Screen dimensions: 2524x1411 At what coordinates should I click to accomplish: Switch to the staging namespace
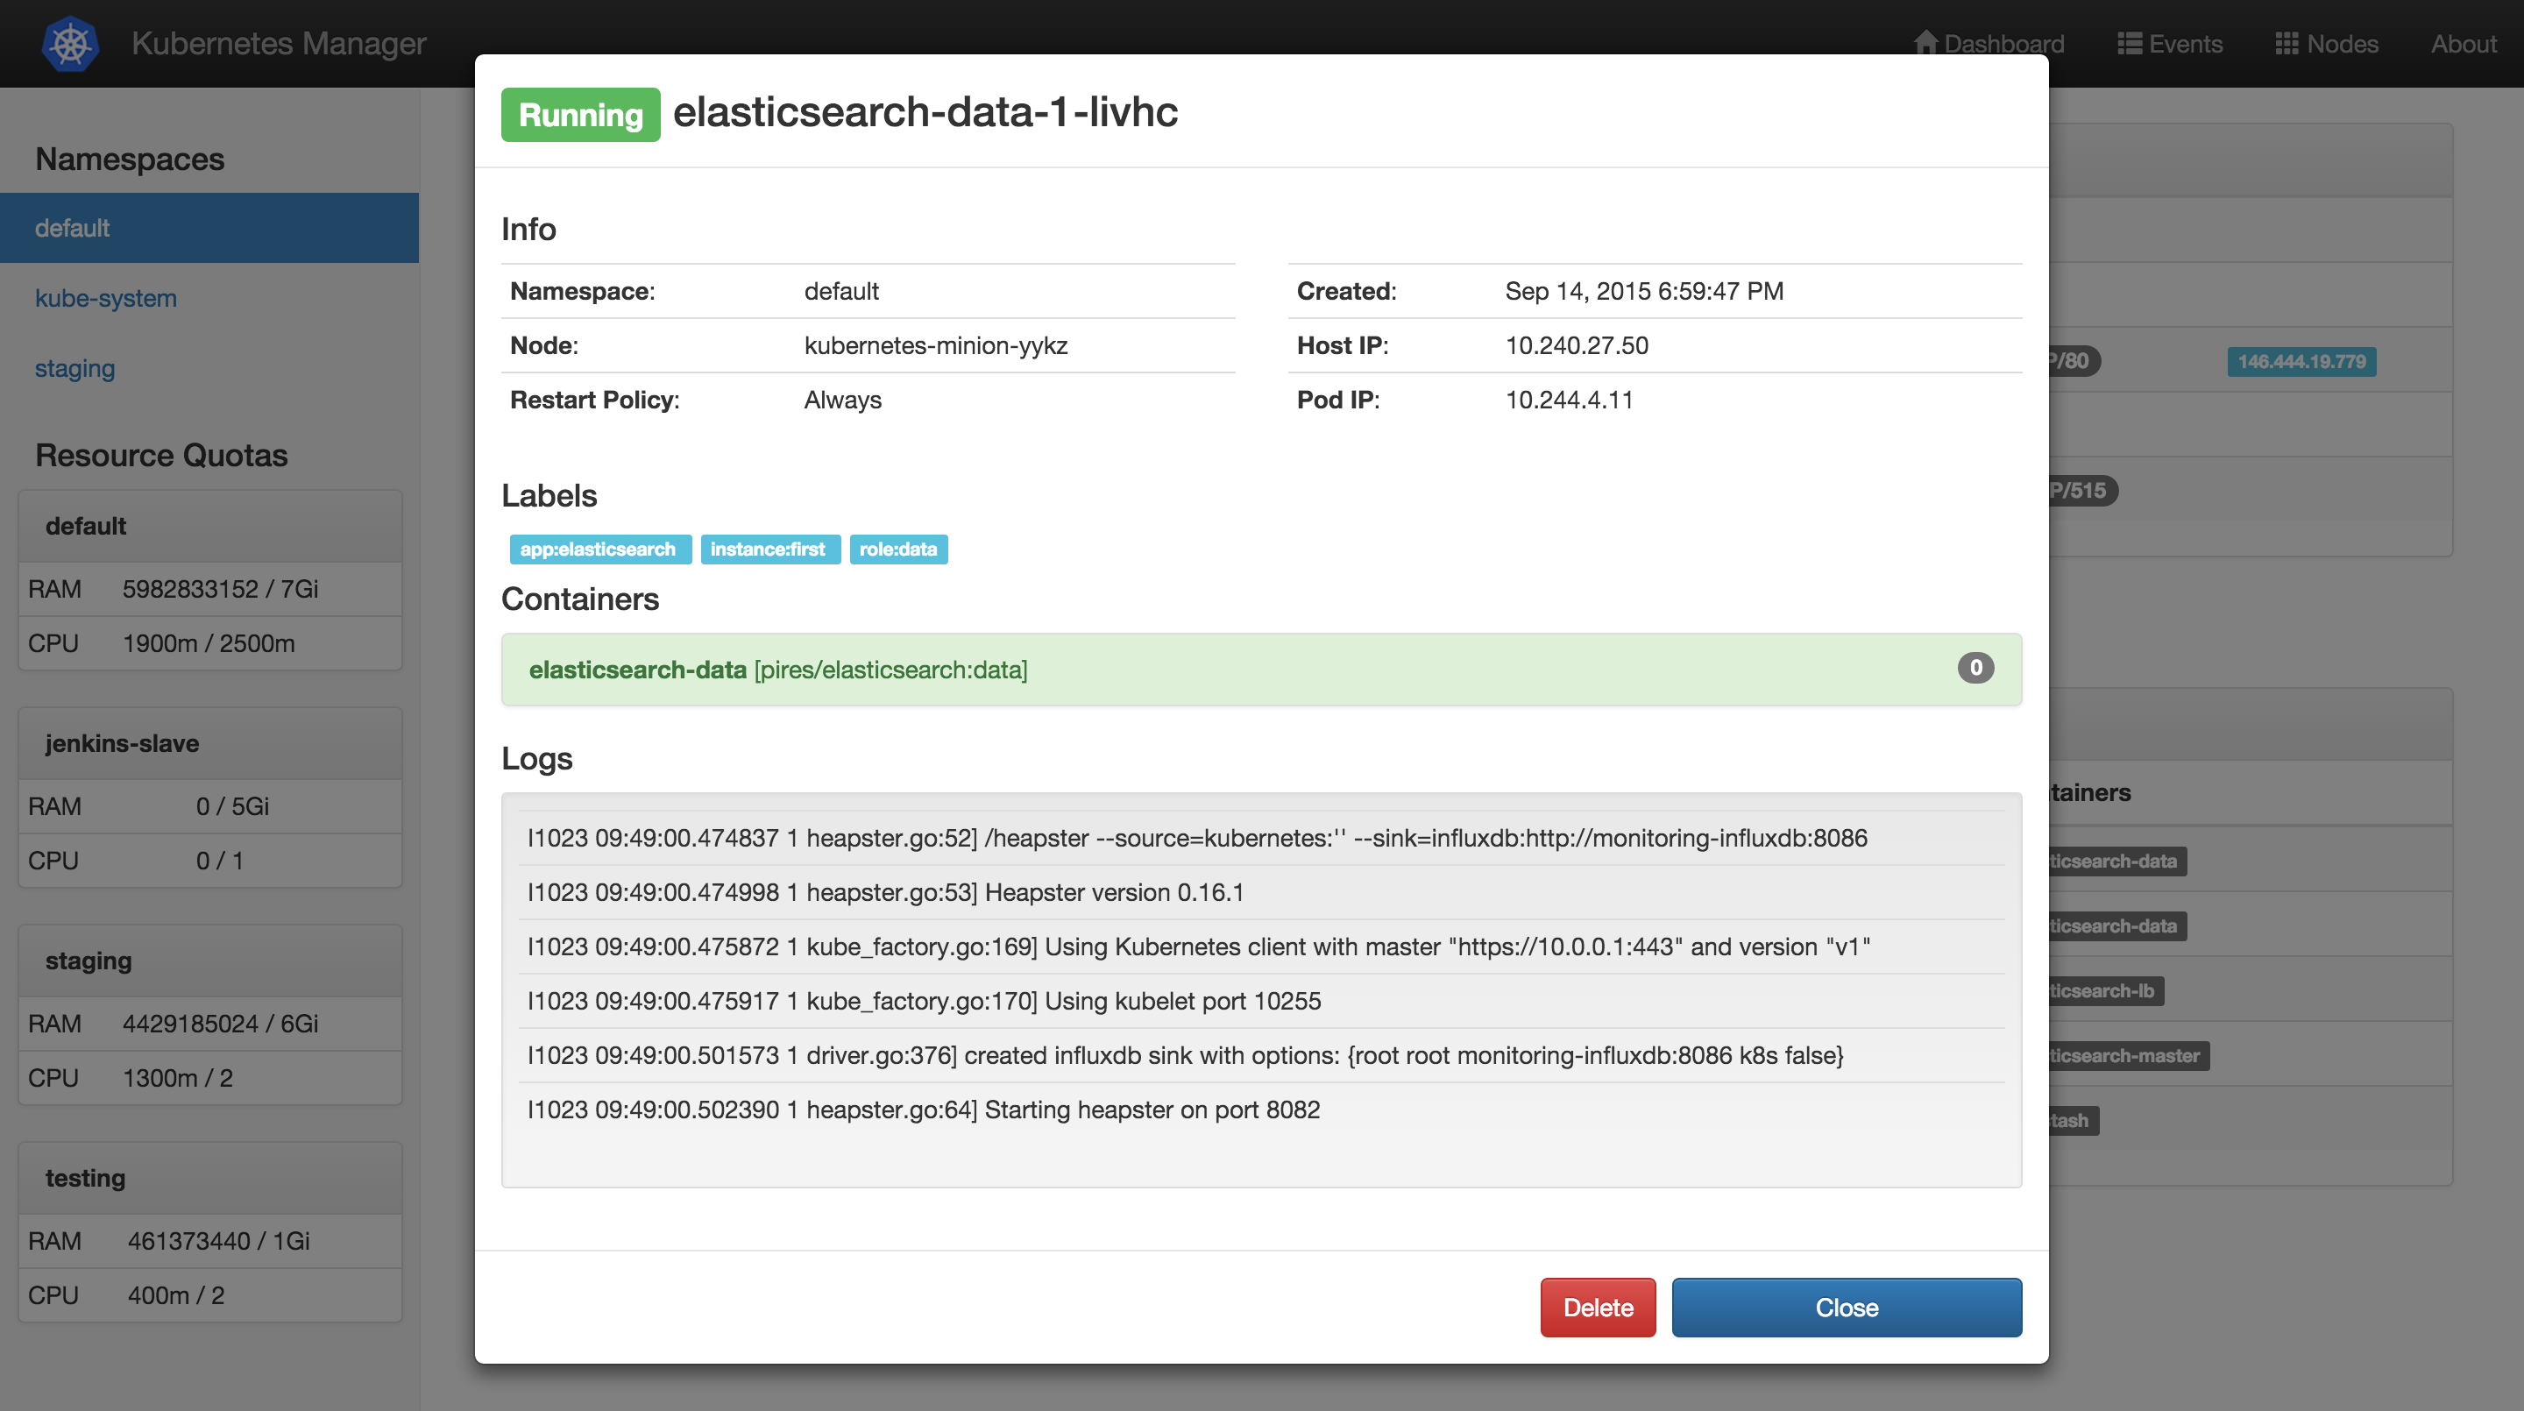[x=74, y=370]
